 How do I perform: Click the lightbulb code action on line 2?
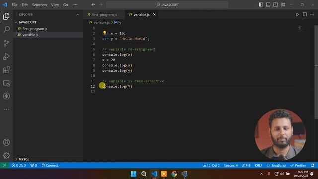105,32
